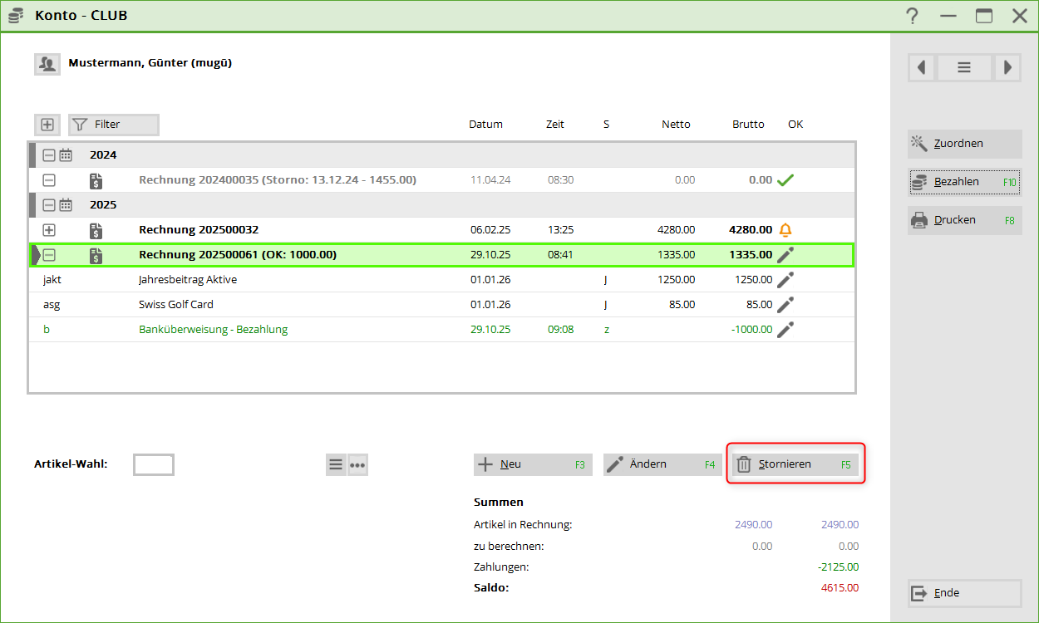The width and height of the screenshot is (1039, 623).
Task: Click the pencil icon on Jahresbeitrag Aktive row
Action: pos(785,280)
